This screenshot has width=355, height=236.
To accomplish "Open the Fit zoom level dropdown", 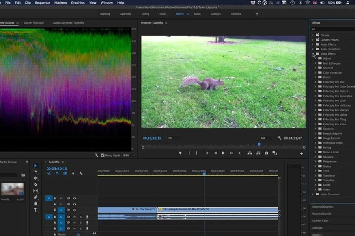I will tap(174, 138).
